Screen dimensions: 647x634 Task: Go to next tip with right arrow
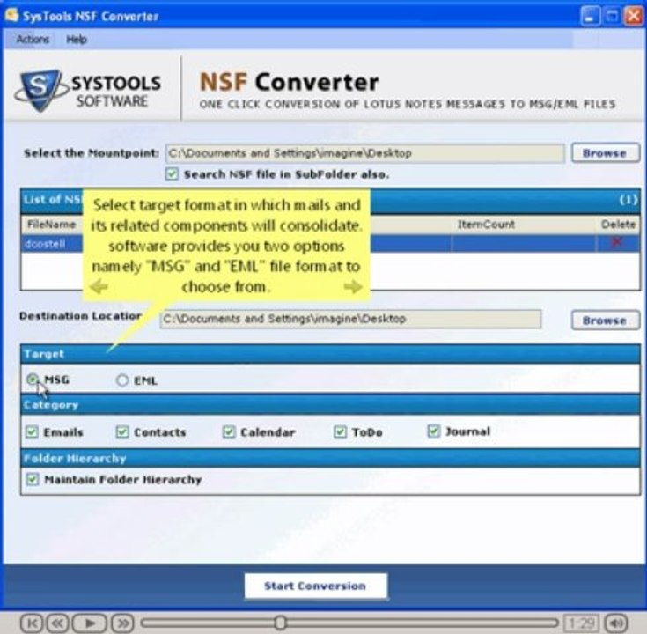click(353, 286)
